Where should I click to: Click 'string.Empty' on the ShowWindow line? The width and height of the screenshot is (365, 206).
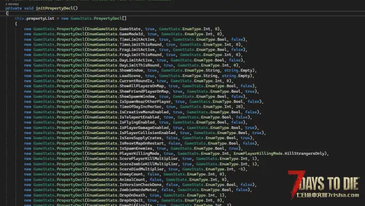(238, 70)
